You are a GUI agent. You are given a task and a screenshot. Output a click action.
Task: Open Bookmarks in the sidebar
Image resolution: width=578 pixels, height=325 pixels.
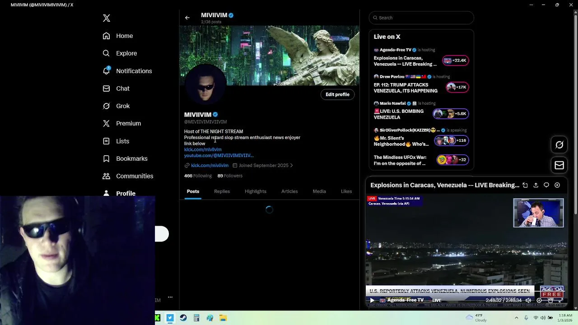point(125,158)
